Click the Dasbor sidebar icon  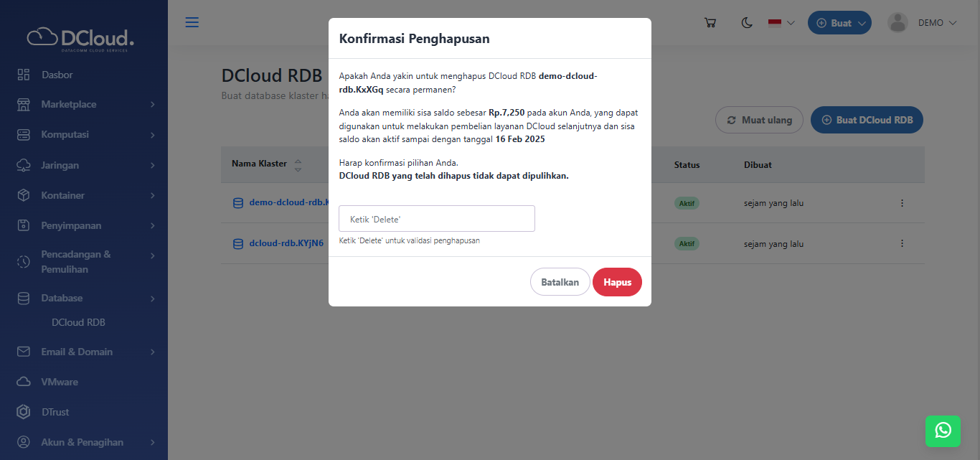point(24,75)
